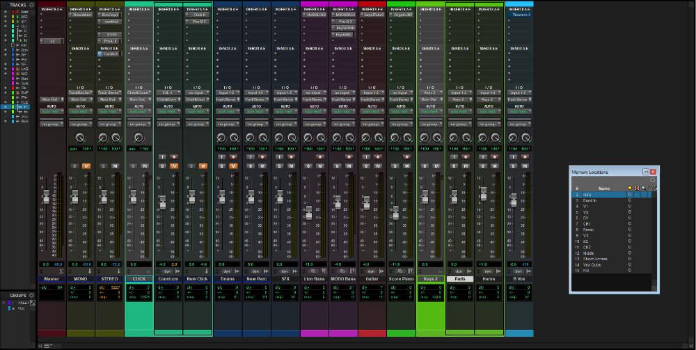Record-enable the Lion Bass track

point(320,157)
